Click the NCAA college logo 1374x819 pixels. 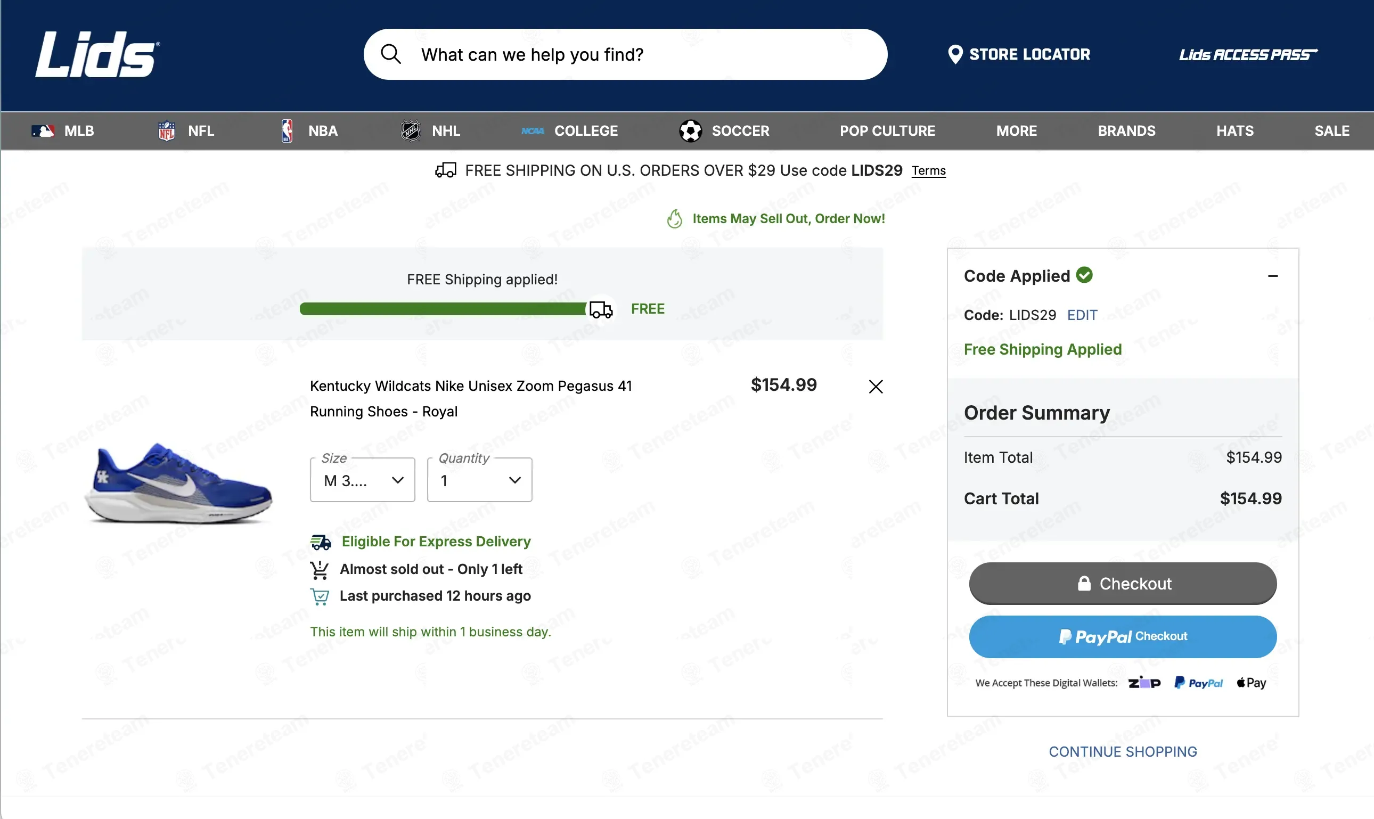tap(533, 131)
